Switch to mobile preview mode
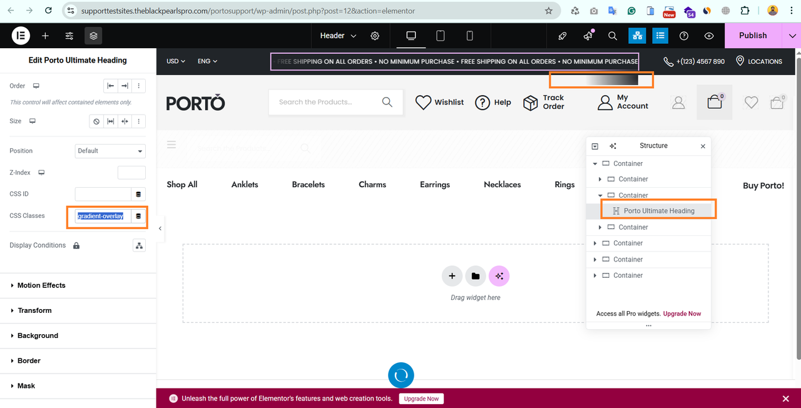This screenshot has height=408, width=801. (x=470, y=36)
